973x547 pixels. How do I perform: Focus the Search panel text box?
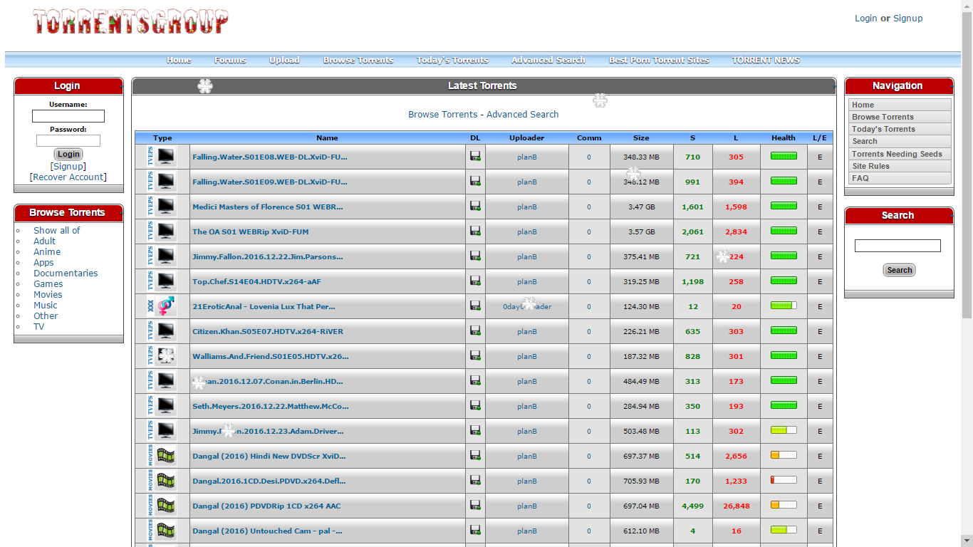pos(897,246)
